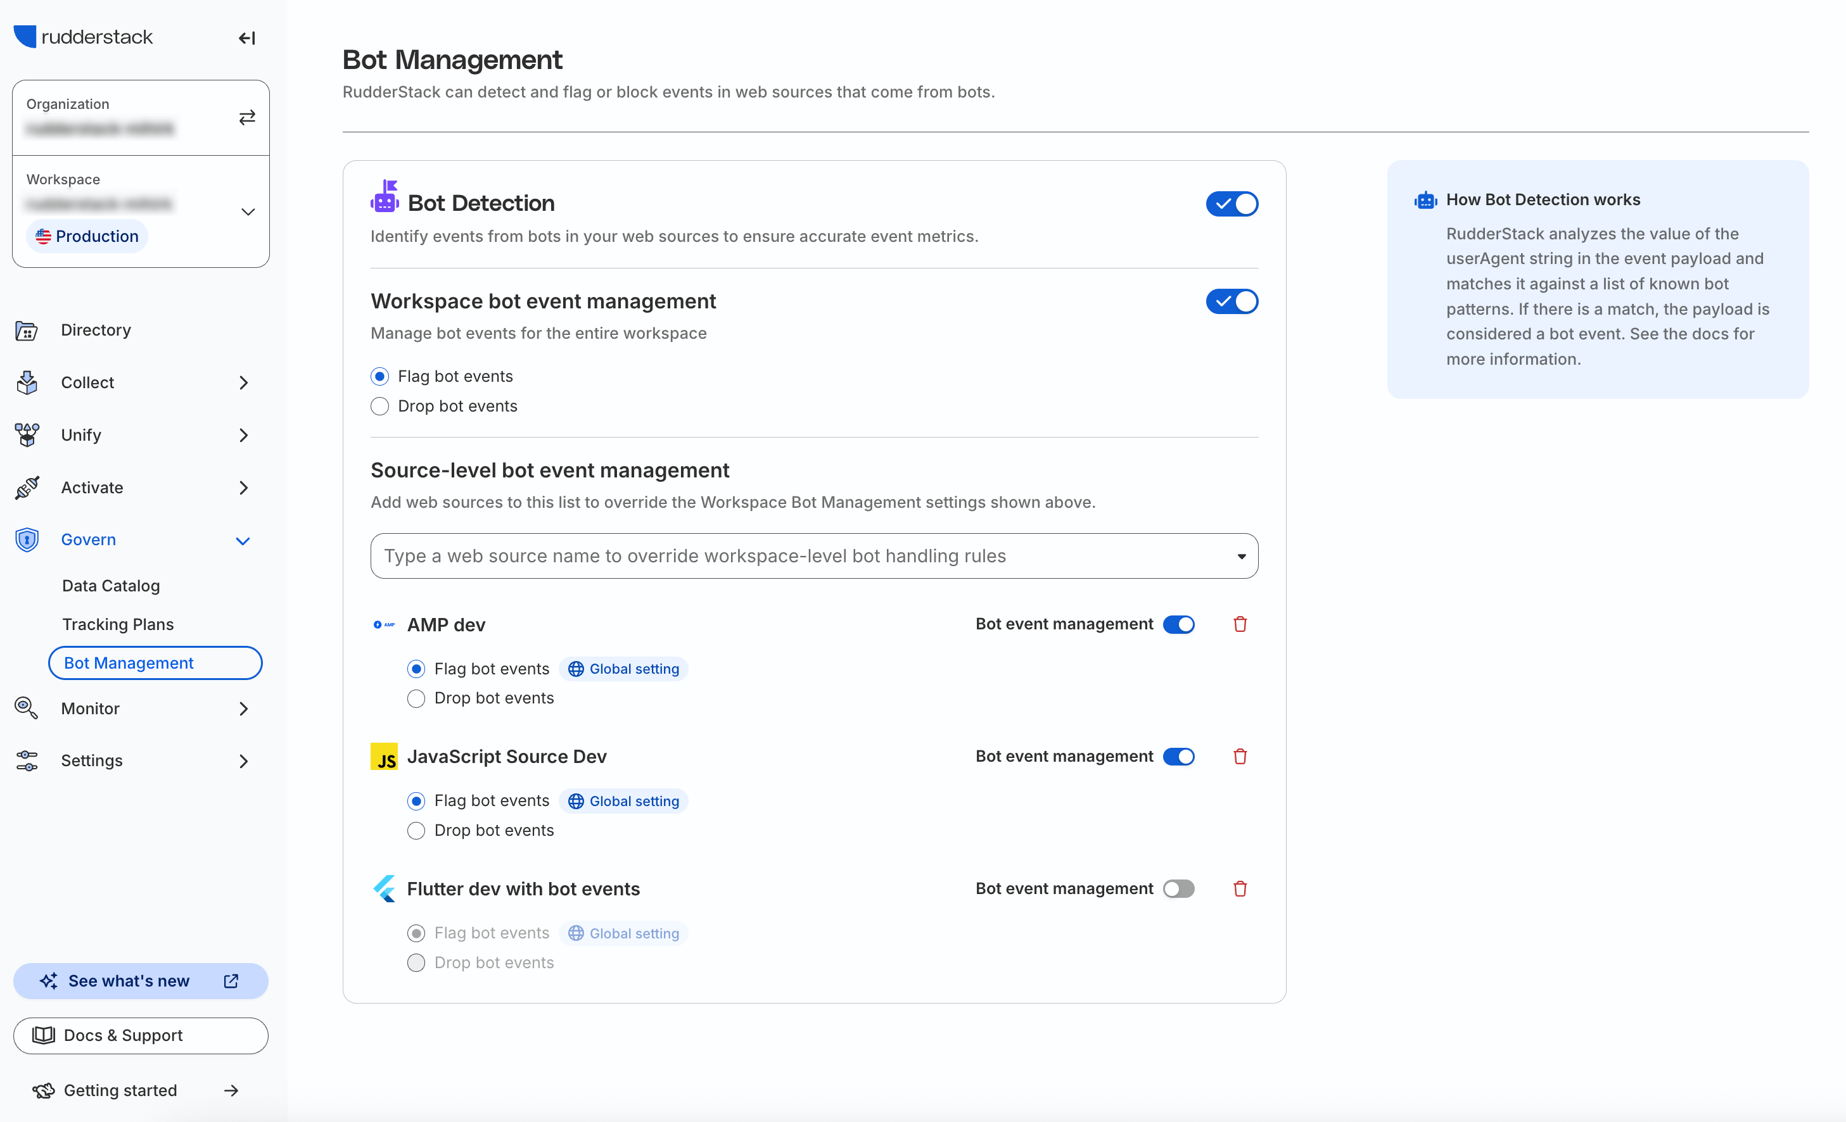Image resolution: width=1846 pixels, height=1122 pixels.
Task: Click the Flutter dev with bot events title
Action: pyautogui.click(x=523, y=889)
